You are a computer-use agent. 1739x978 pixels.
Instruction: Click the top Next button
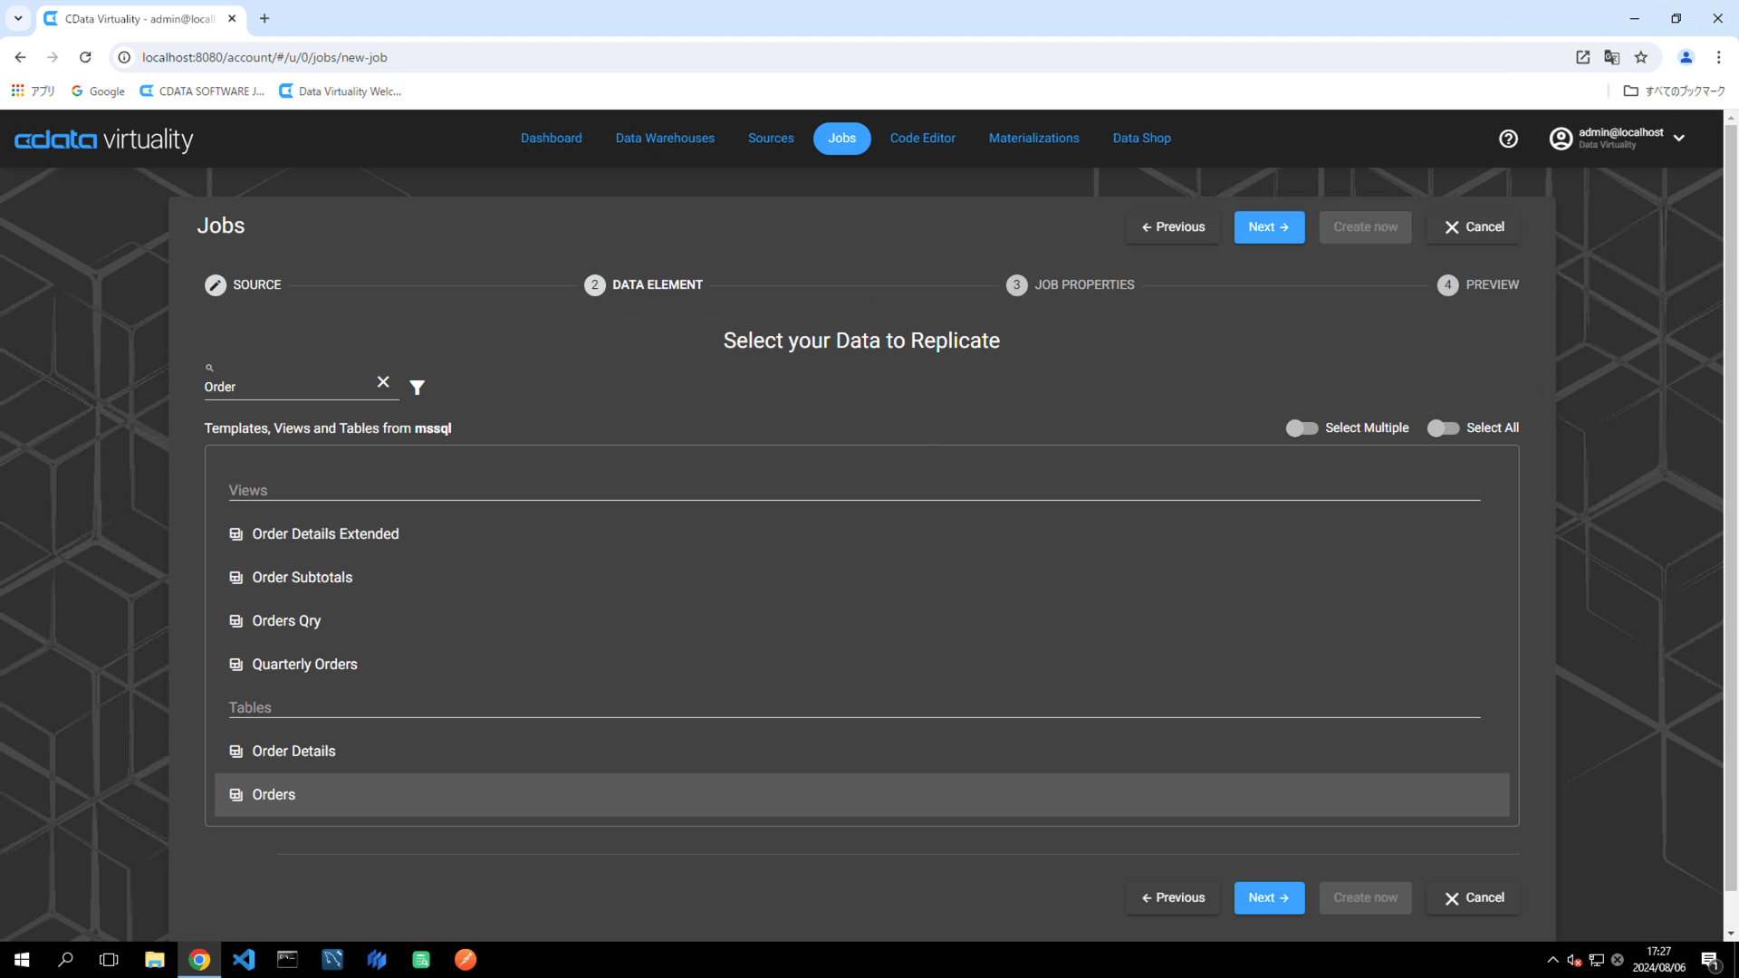point(1268,227)
